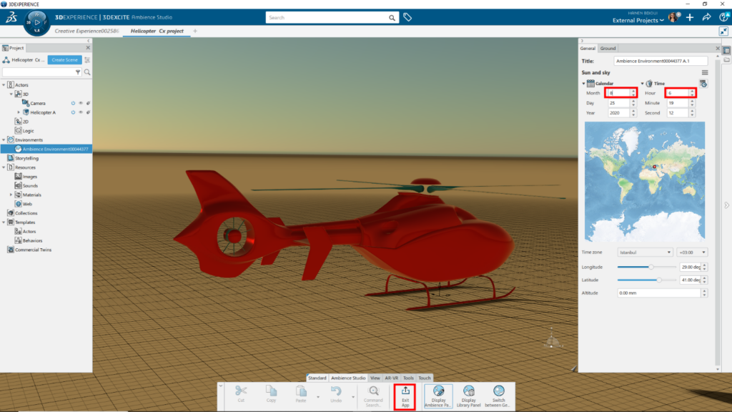The image size is (732, 412).
Task: Click the properties panel icon on right sidebar
Action: click(x=726, y=51)
